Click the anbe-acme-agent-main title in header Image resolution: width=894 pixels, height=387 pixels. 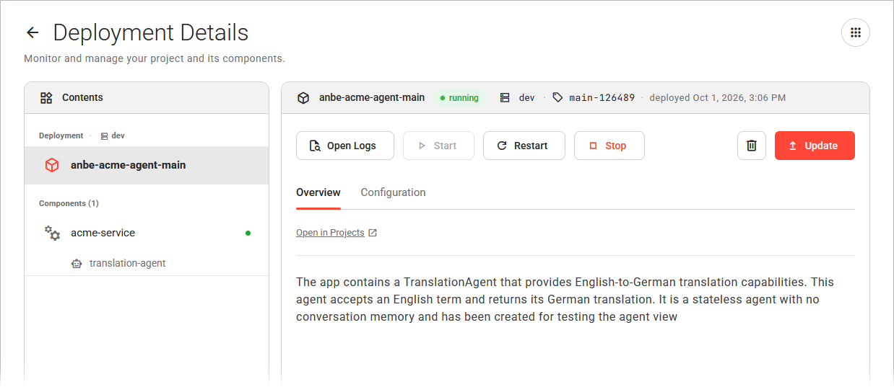372,97
